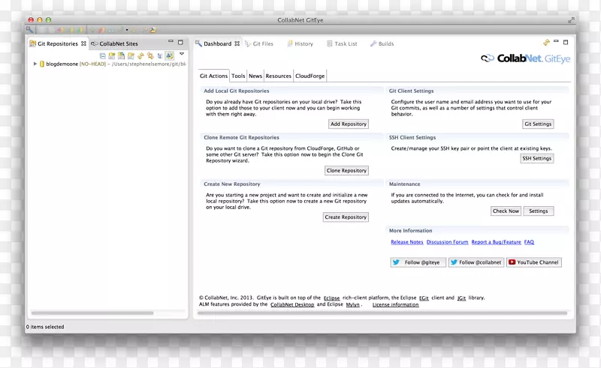This screenshot has width=601, height=368.
Task: Click Collapse All icon in Git Repositories
Action: point(103,55)
